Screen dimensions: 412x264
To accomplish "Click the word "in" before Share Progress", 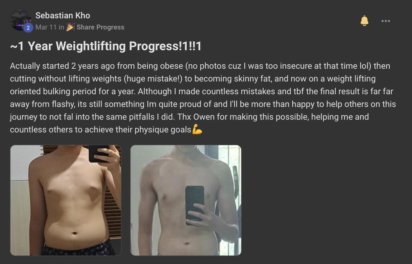I will pyautogui.click(x=61, y=27).
